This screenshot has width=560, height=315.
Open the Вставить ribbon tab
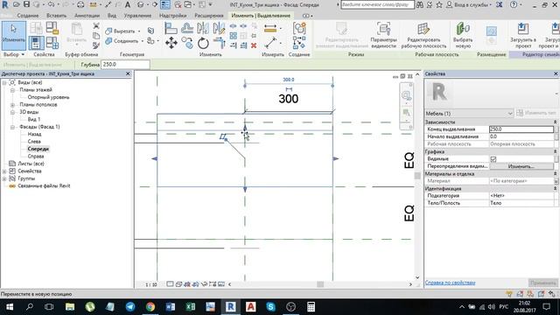pos(56,16)
